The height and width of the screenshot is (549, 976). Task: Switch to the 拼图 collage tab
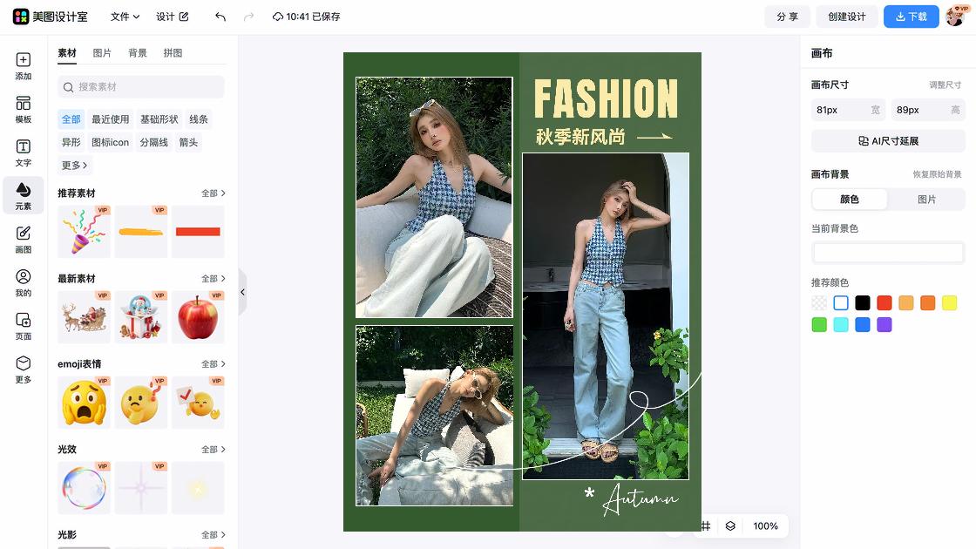[173, 53]
